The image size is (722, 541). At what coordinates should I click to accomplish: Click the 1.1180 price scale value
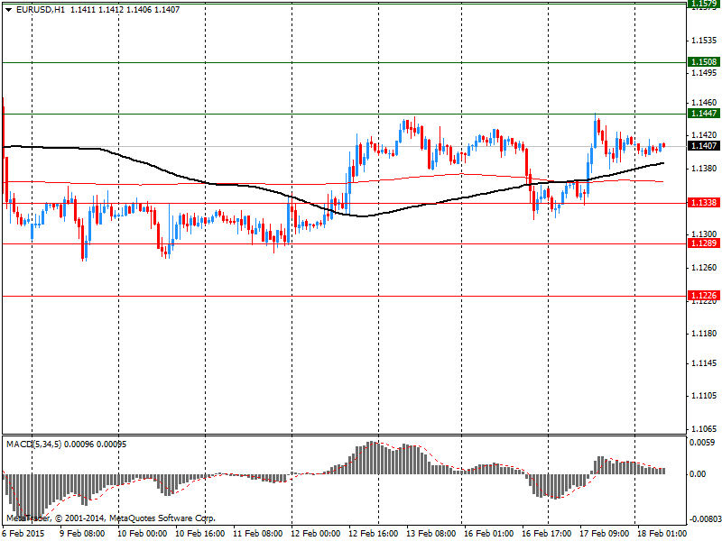click(x=704, y=333)
